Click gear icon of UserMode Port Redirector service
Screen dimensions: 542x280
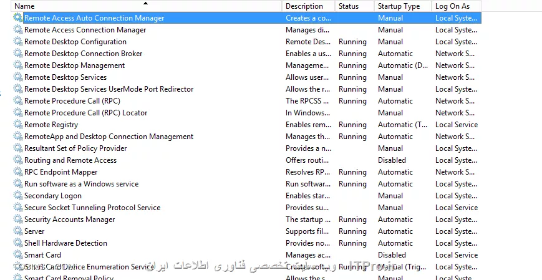click(x=18, y=89)
